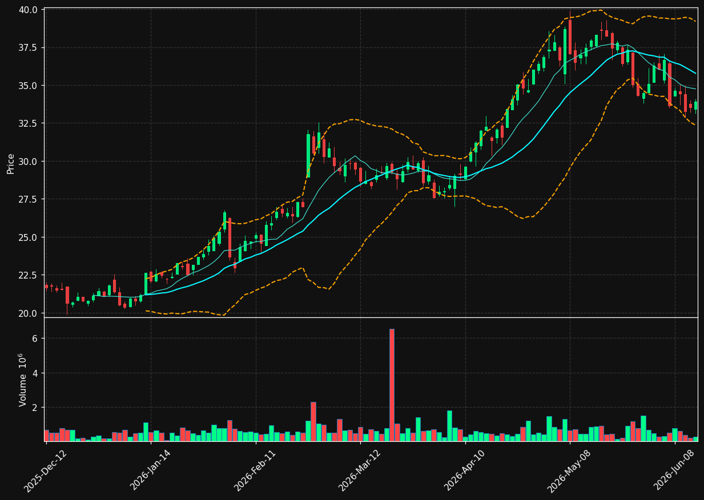Viewport: 704px width, 500px height.
Task: Click the volume tick label 4
Action: (35, 373)
